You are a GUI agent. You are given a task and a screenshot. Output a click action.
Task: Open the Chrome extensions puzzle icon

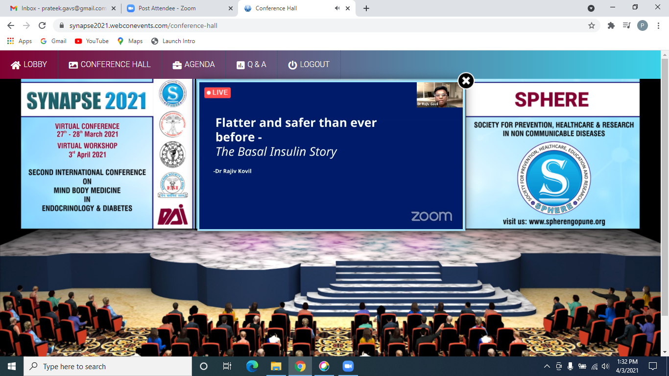pos(611,25)
